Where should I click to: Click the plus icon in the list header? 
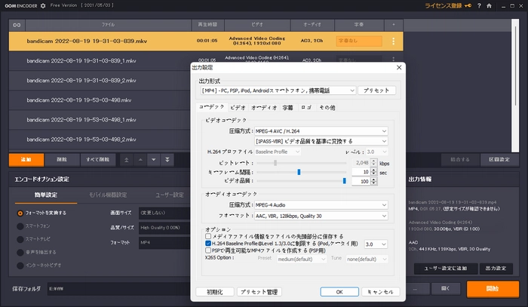pyautogui.click(x=393, y=25)
